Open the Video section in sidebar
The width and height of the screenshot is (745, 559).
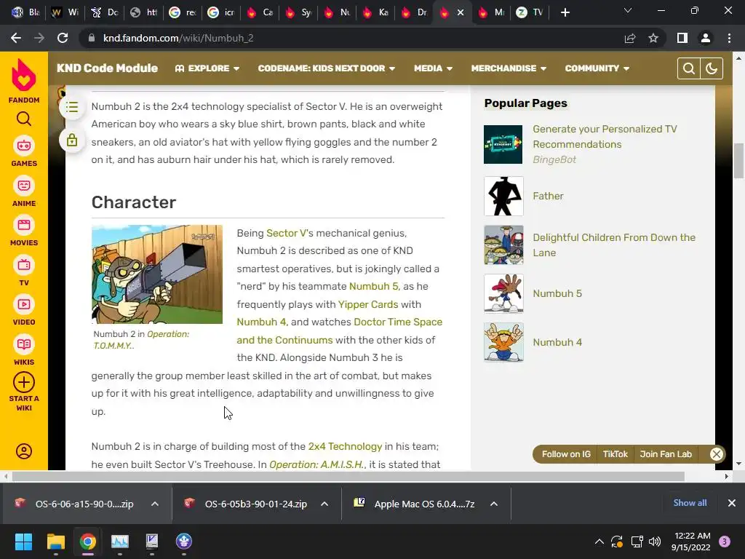[24, 310]
